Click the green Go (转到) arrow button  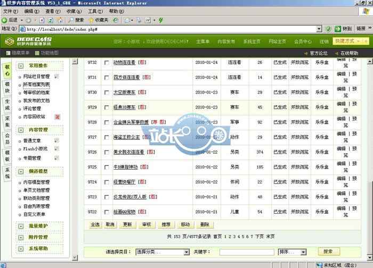[x=338, y=29]
